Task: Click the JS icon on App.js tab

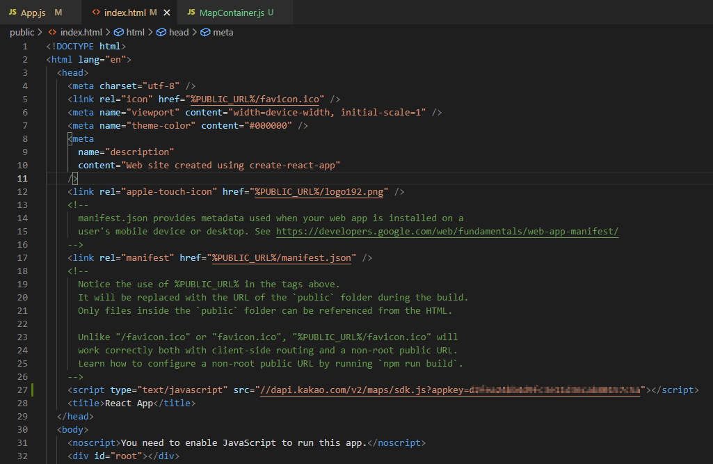Action: point(13,13)
